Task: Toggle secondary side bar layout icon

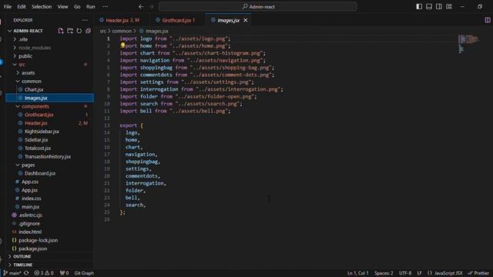Action: 439,7
